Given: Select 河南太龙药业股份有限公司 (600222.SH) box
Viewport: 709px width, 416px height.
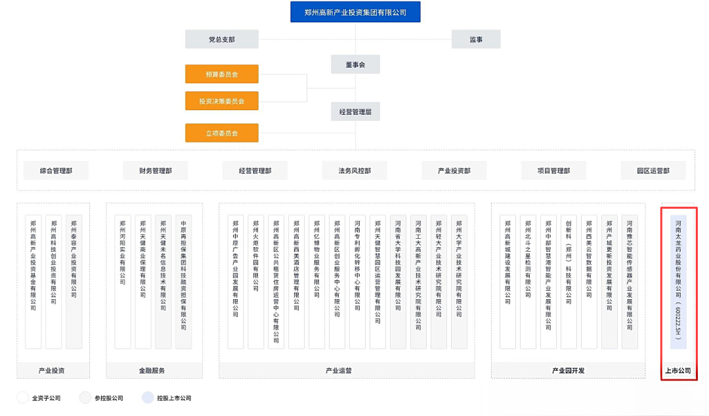Looking at the screenshot, I should [678, 281].
